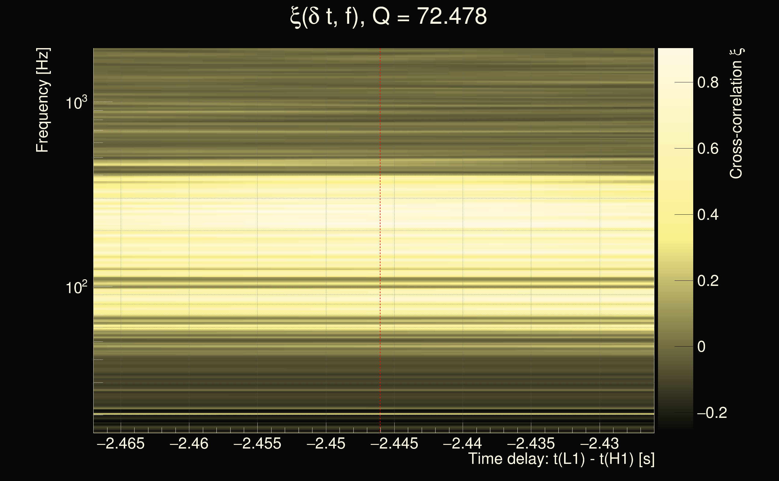Click the 10² frequency tick label
This screenshot has width=779, height=481.
(76, 287)
